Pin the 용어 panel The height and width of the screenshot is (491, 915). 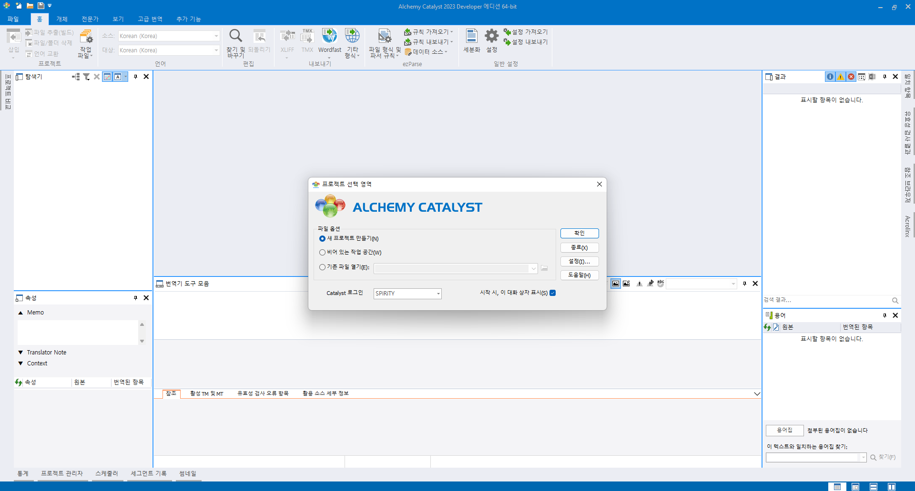click(885, 315)
